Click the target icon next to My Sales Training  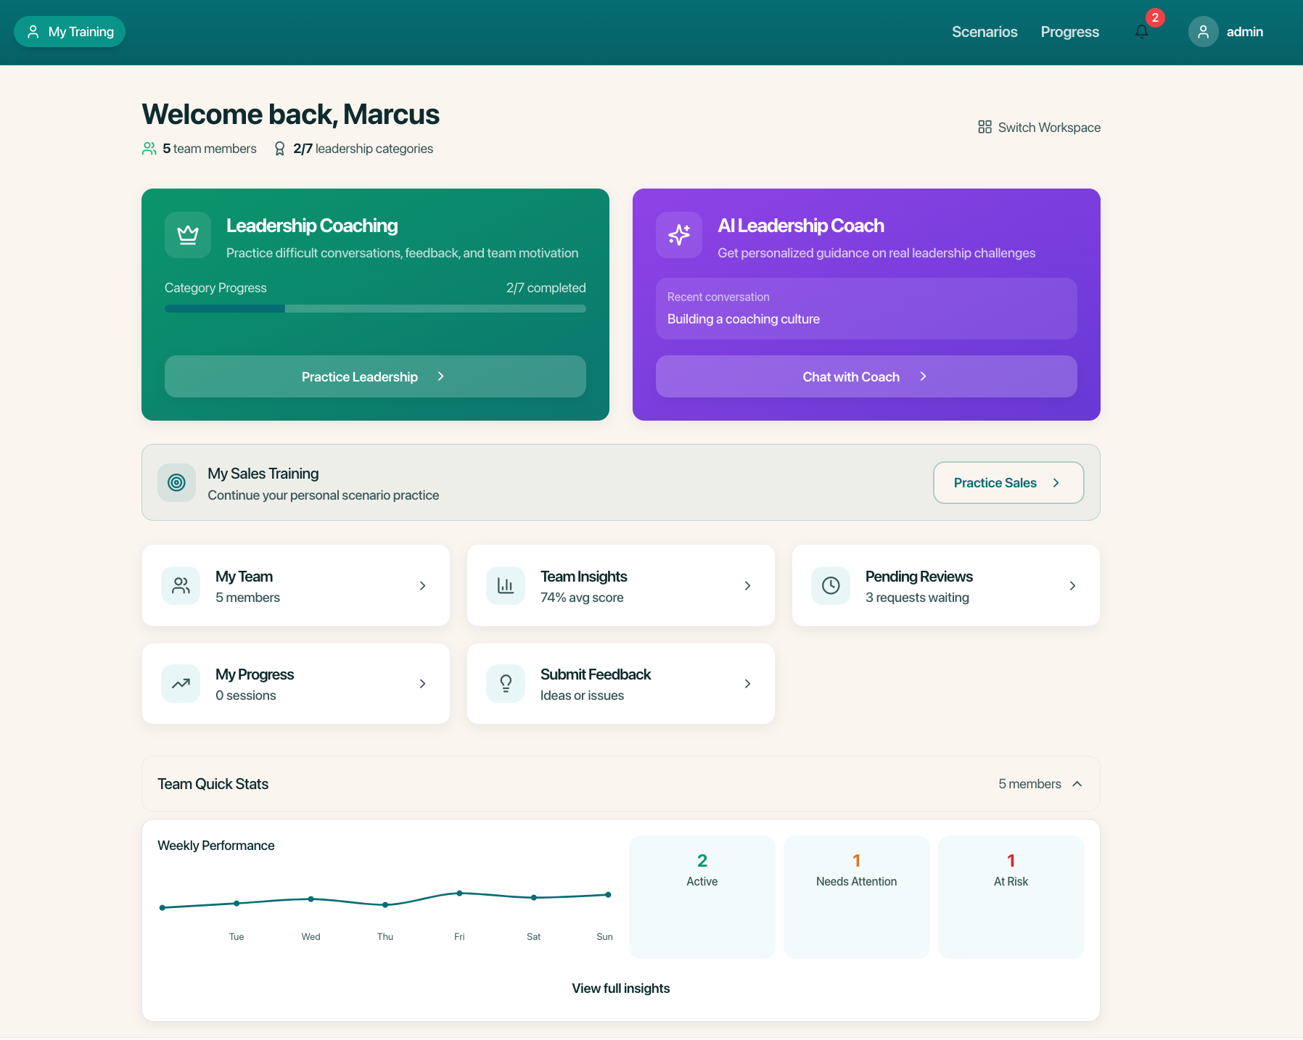click(x=176, y=482)
